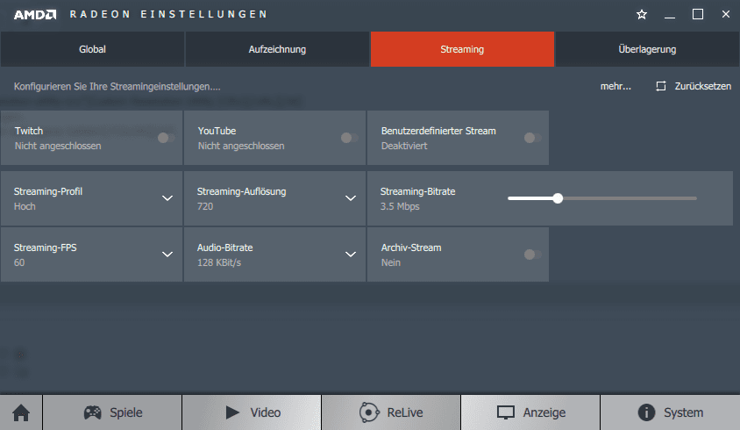The height and width of the screenshot is (430, 740).
Task: Click the 3.5 Mbps bitrate value
Action: pos(400,206)
